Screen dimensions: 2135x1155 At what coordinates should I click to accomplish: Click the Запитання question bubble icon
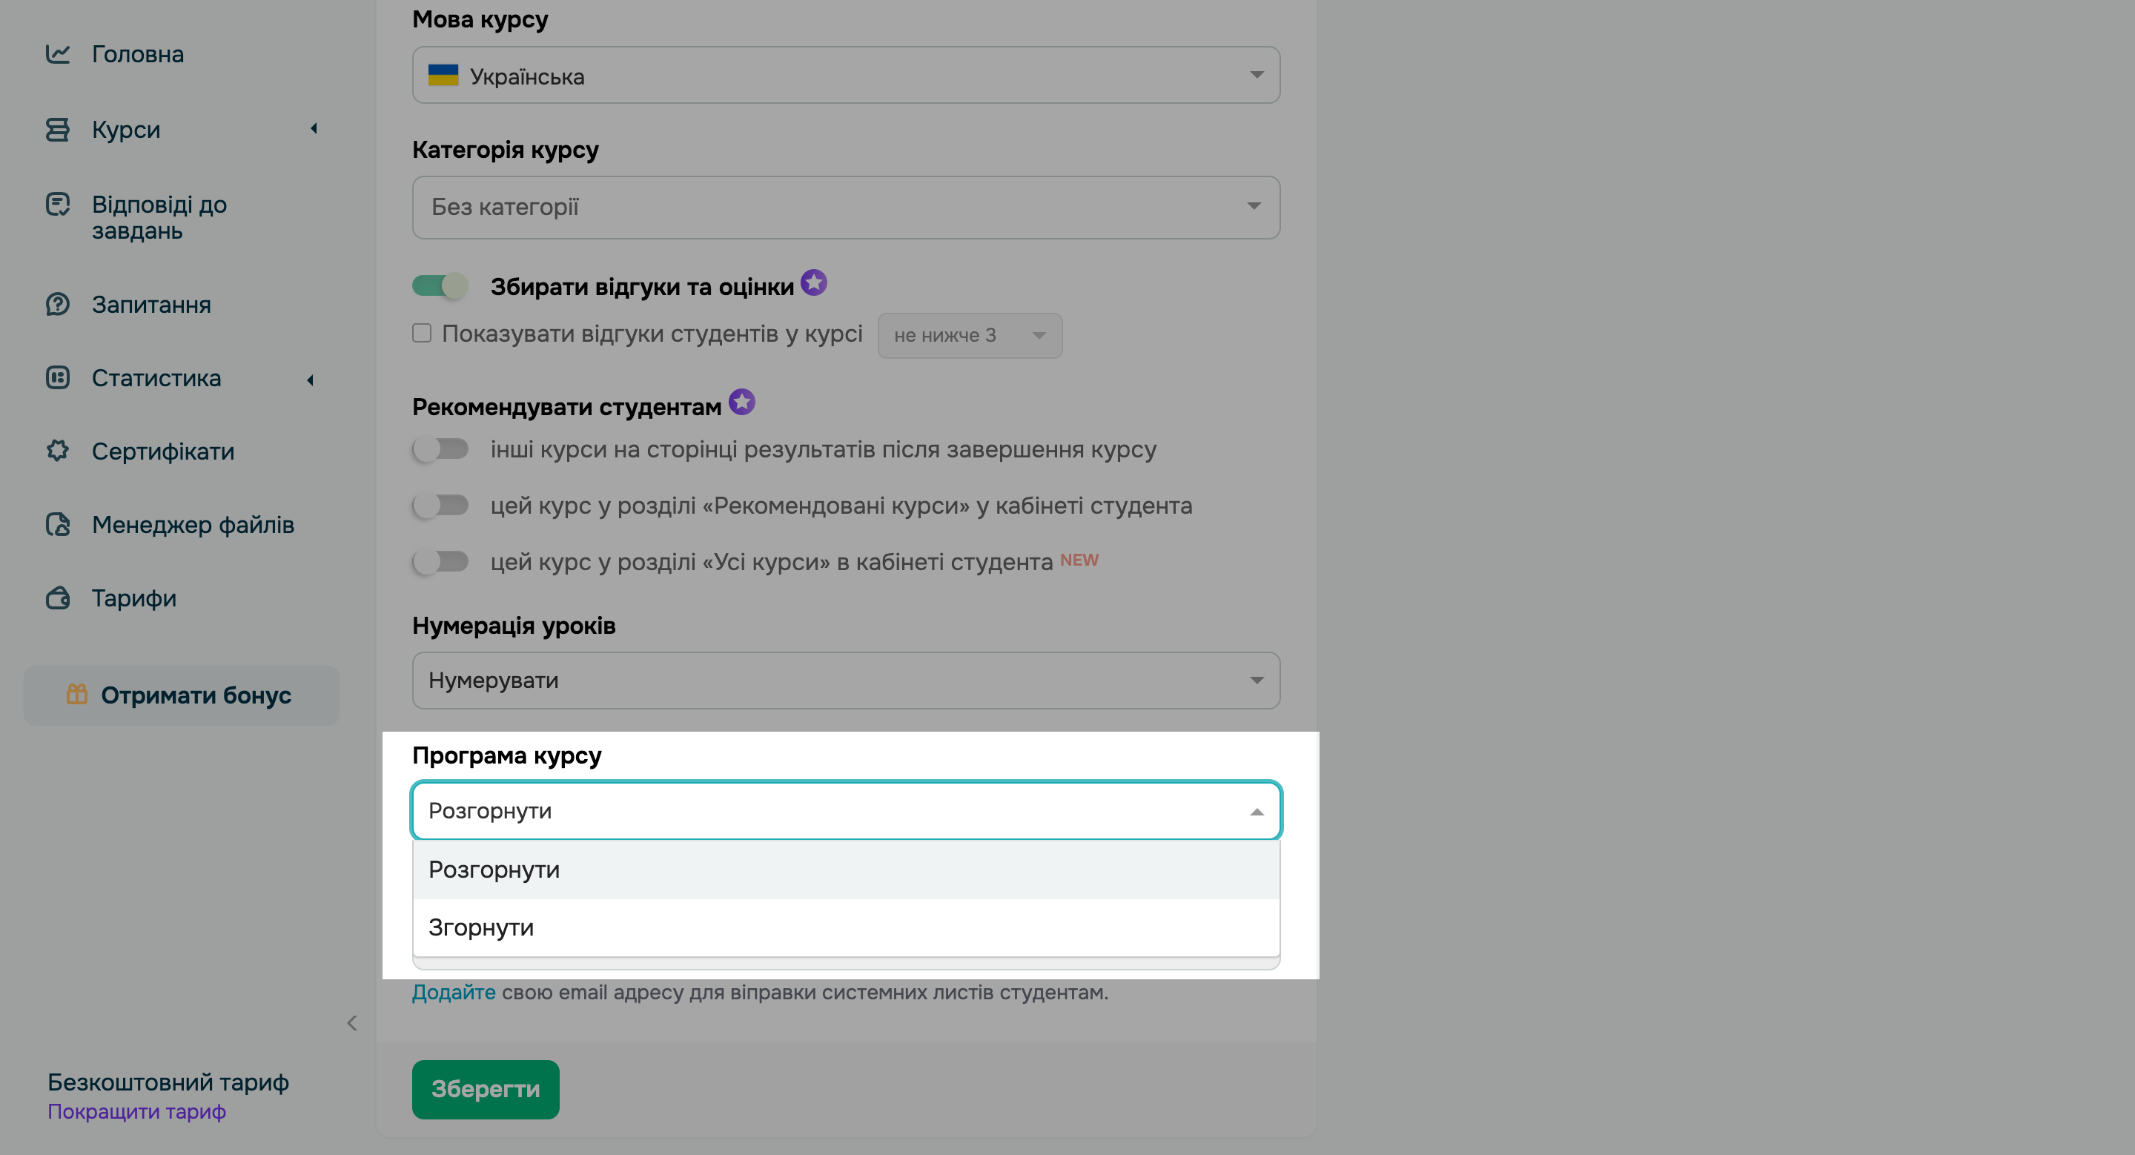click(x=57, y=304)
